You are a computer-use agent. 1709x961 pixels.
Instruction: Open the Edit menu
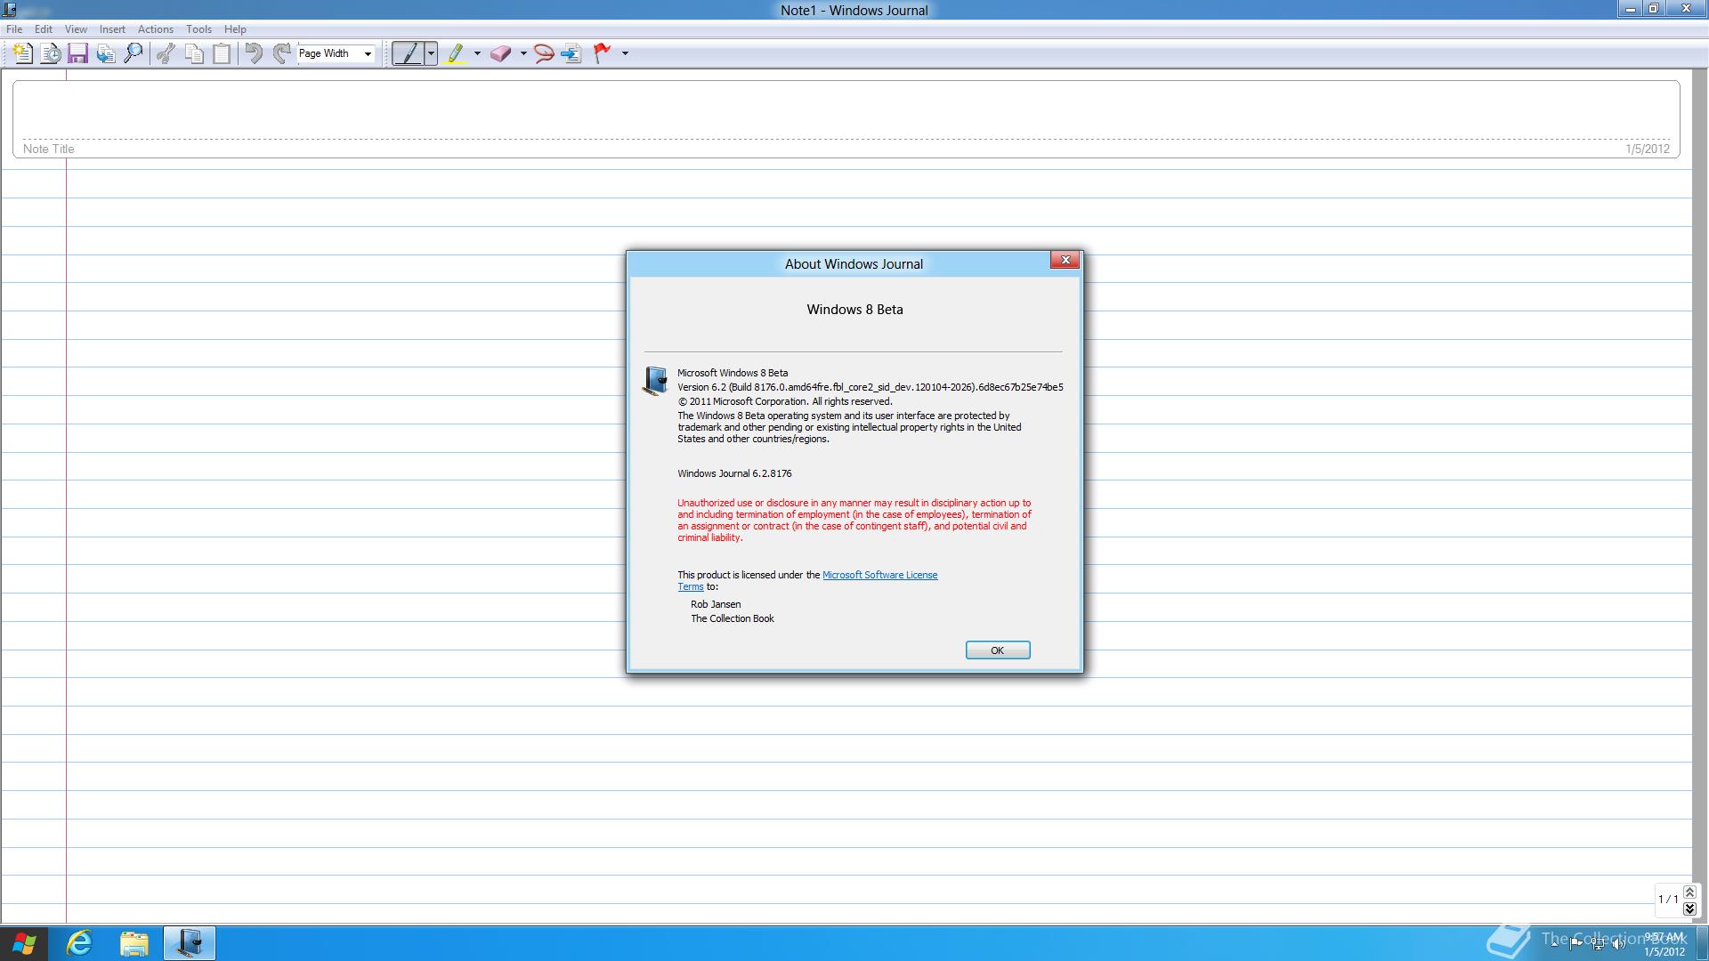click(x=43, y=29)
